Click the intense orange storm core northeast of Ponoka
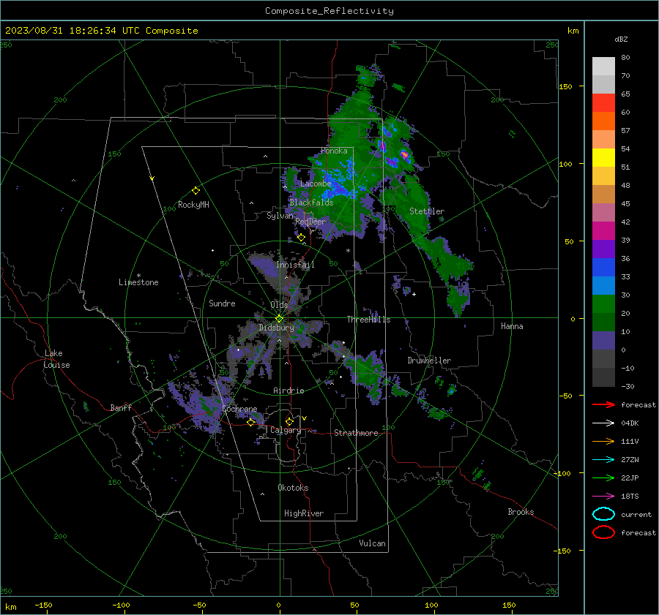The height and width of the screenshot is (615, 659). (x=405, y=155)
